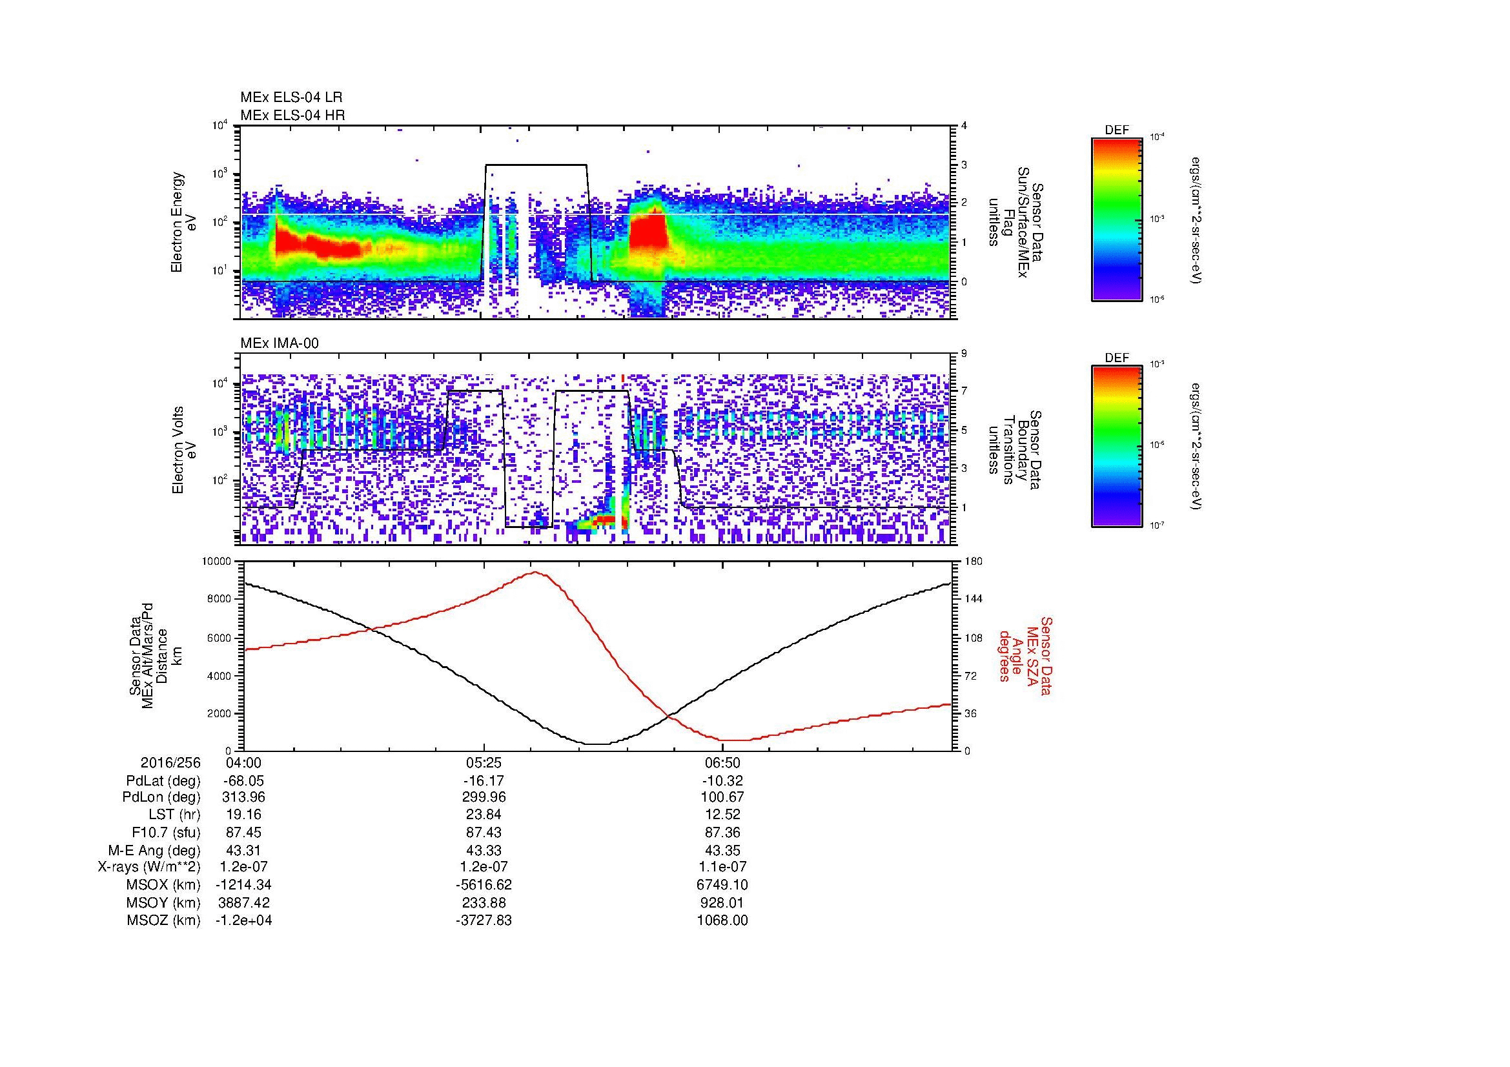Click the 'PdLat (deg)' row label

163,781
